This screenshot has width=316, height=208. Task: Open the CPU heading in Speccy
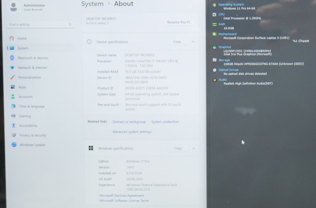tap(222, 14)
